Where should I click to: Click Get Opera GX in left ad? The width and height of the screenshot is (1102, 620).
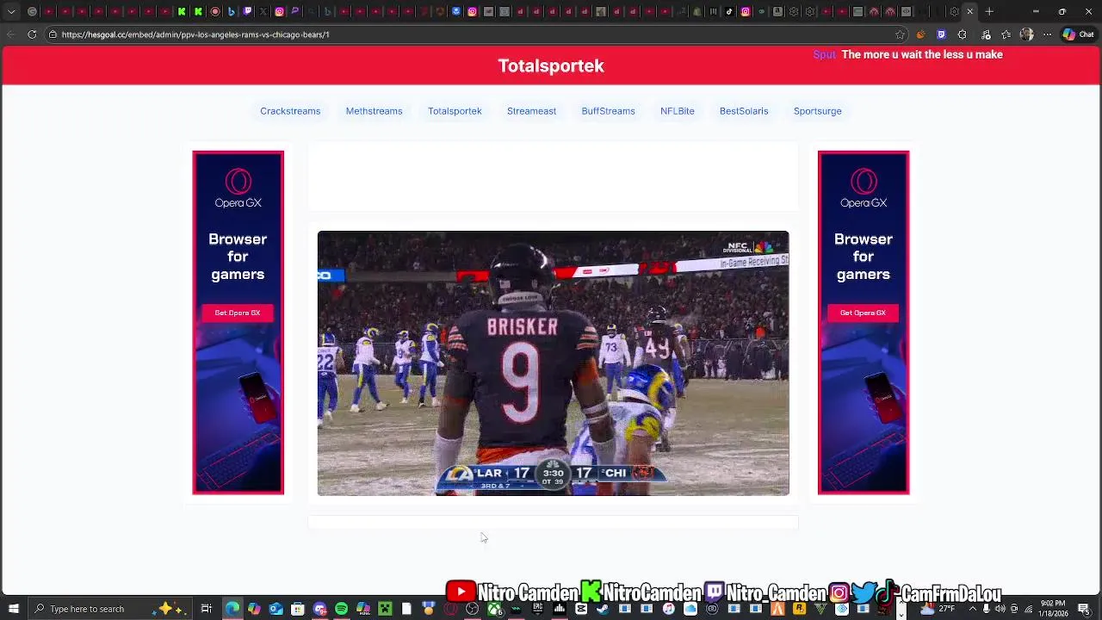[238, 313]
